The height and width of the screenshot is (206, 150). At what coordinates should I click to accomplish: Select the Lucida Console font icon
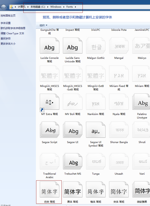point(50,45)
